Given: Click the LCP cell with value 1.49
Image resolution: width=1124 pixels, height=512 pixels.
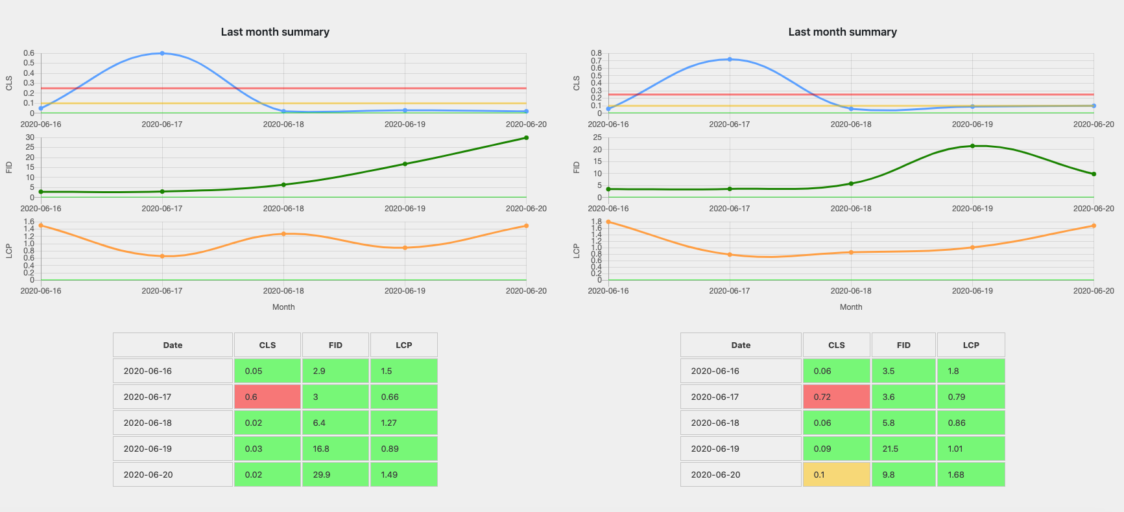Looking at the screenshot, I should point(403,474).
